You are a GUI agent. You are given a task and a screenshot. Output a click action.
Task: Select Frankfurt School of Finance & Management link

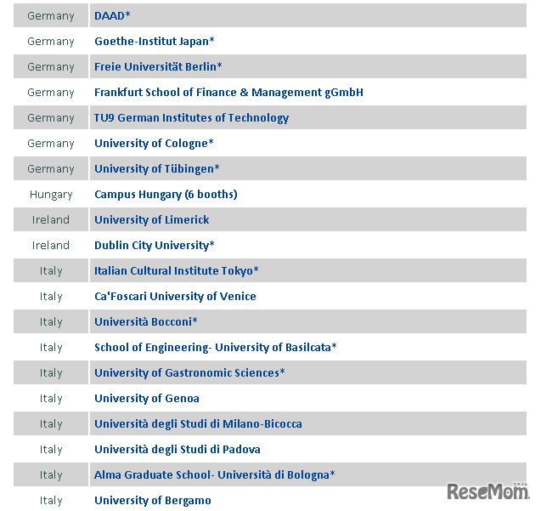(228, 92)
